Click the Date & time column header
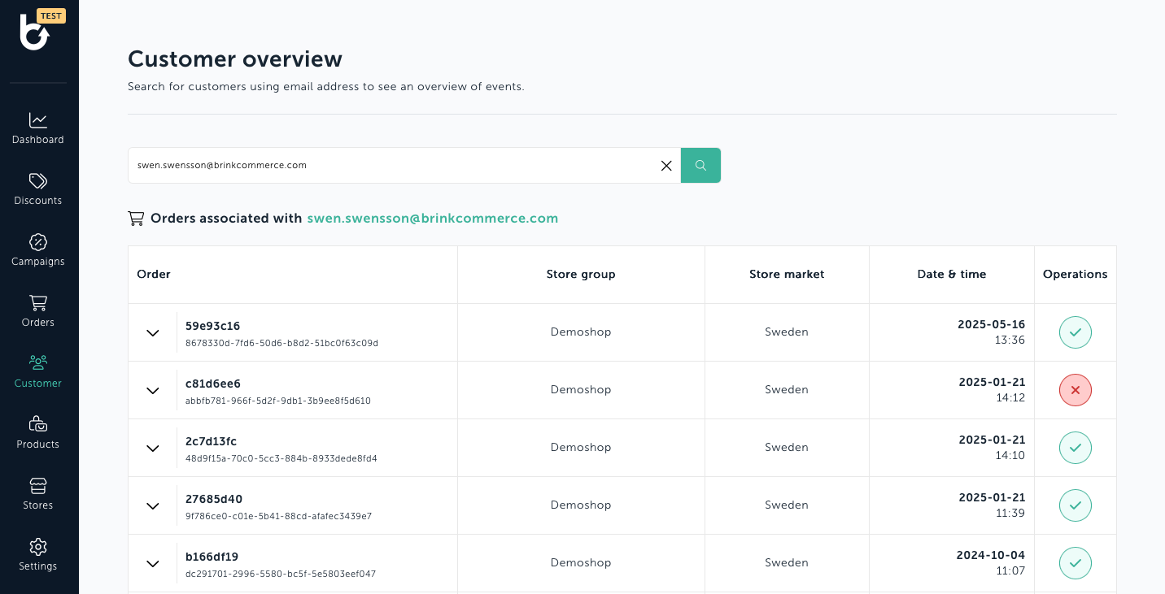Image resolution: width=1165 pixels, height=594 pixels. click(952, 275)
